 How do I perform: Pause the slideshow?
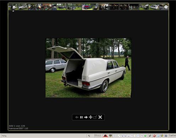coord(81,117)
